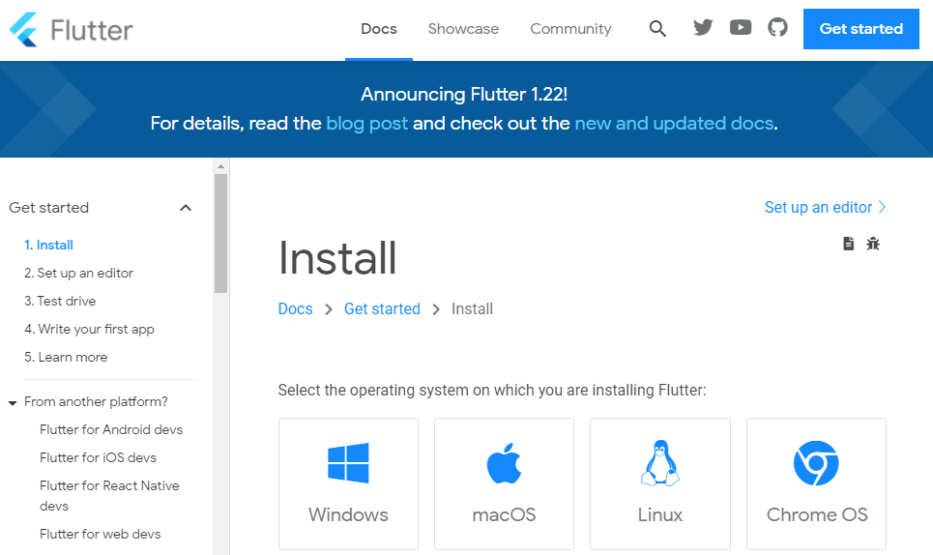Open Flutter for React Native devs

pos(109,495)
